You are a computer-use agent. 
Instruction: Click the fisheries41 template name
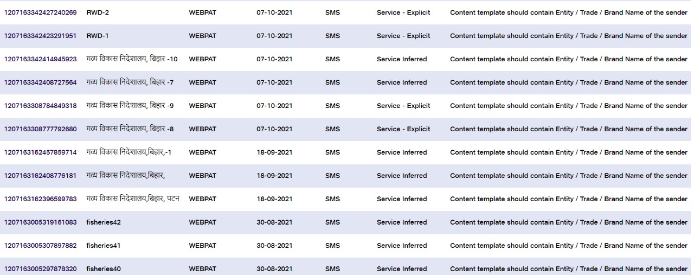(104, 246)
